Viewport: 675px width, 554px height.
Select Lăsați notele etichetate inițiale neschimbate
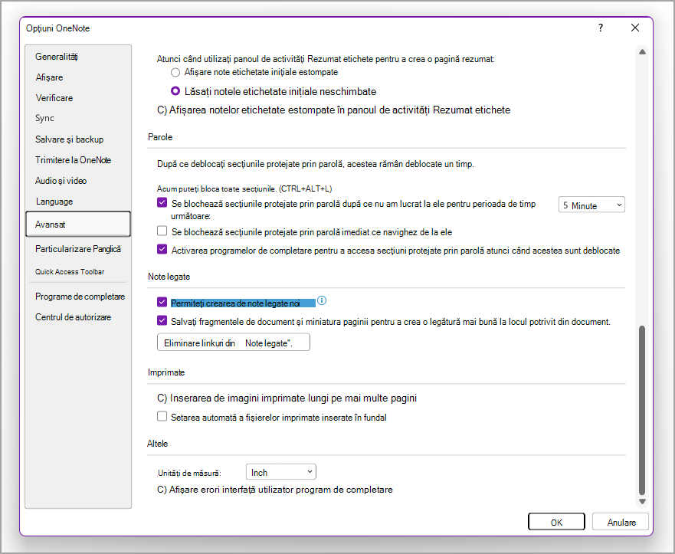point(175,91)
